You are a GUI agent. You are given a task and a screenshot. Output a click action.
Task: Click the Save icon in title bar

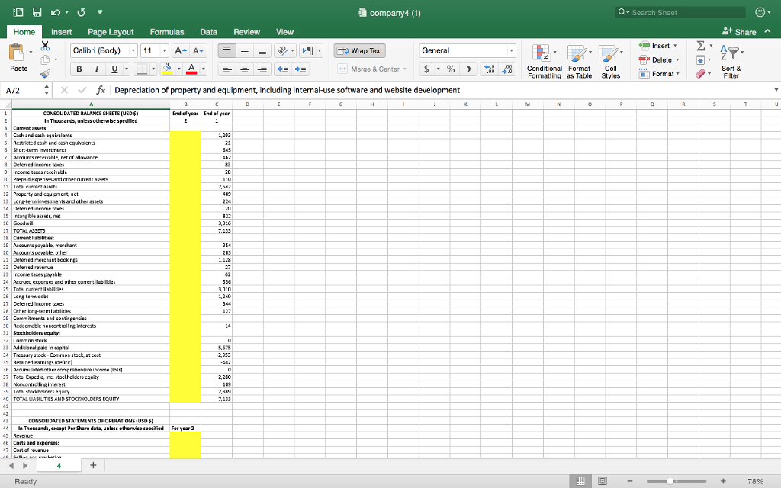tap(37, 12)
